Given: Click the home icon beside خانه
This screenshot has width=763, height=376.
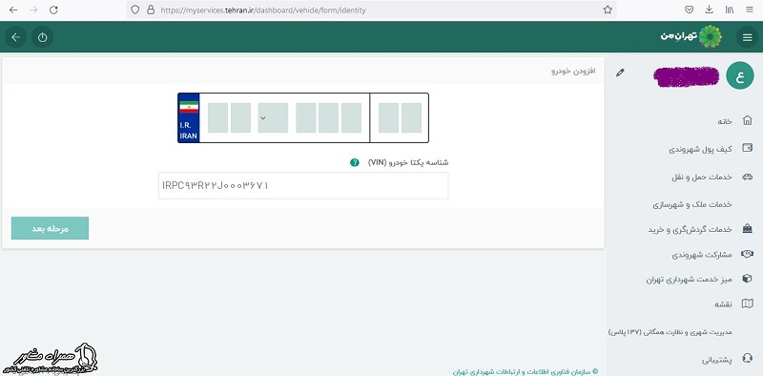Looking at the screenshot, I should pyautogui.click(x=747, y=121).
